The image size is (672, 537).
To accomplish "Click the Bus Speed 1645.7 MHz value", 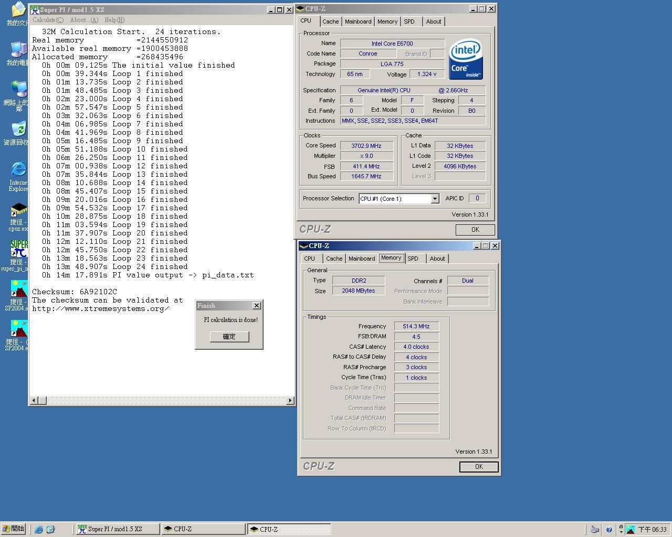I will point(366,176).
